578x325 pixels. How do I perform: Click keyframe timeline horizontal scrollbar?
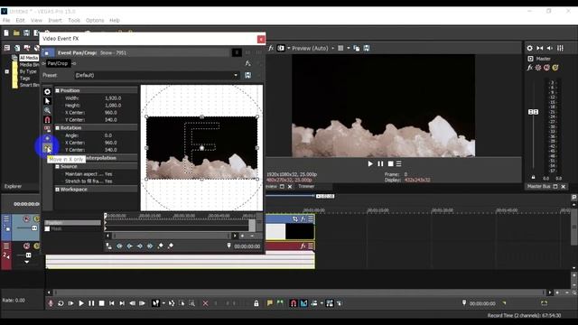[x=172, y=236]
